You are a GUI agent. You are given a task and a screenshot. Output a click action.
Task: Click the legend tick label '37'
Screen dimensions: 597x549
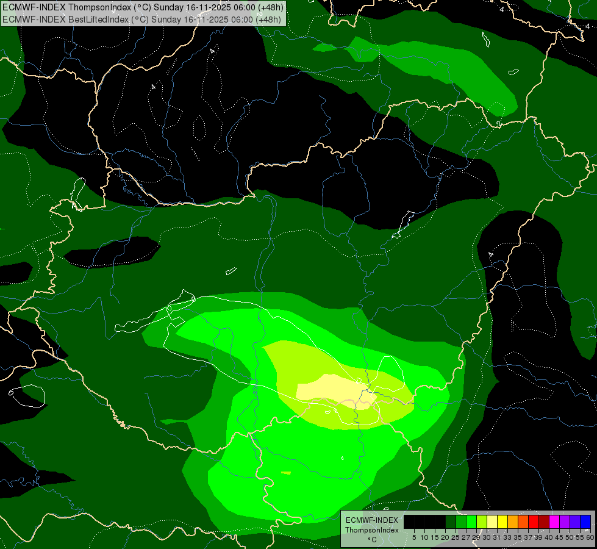coord(529,537)
